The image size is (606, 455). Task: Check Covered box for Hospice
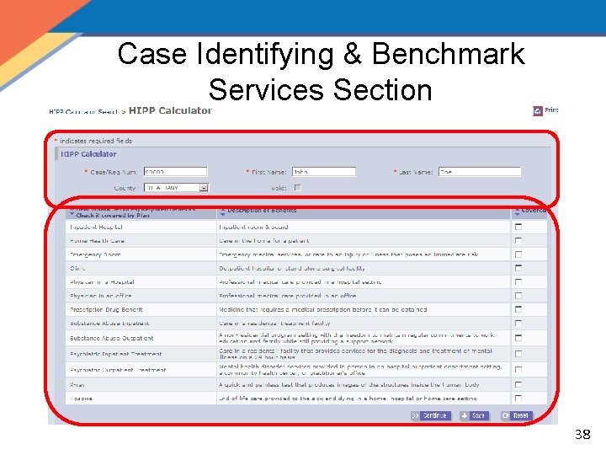click(518, 398)
